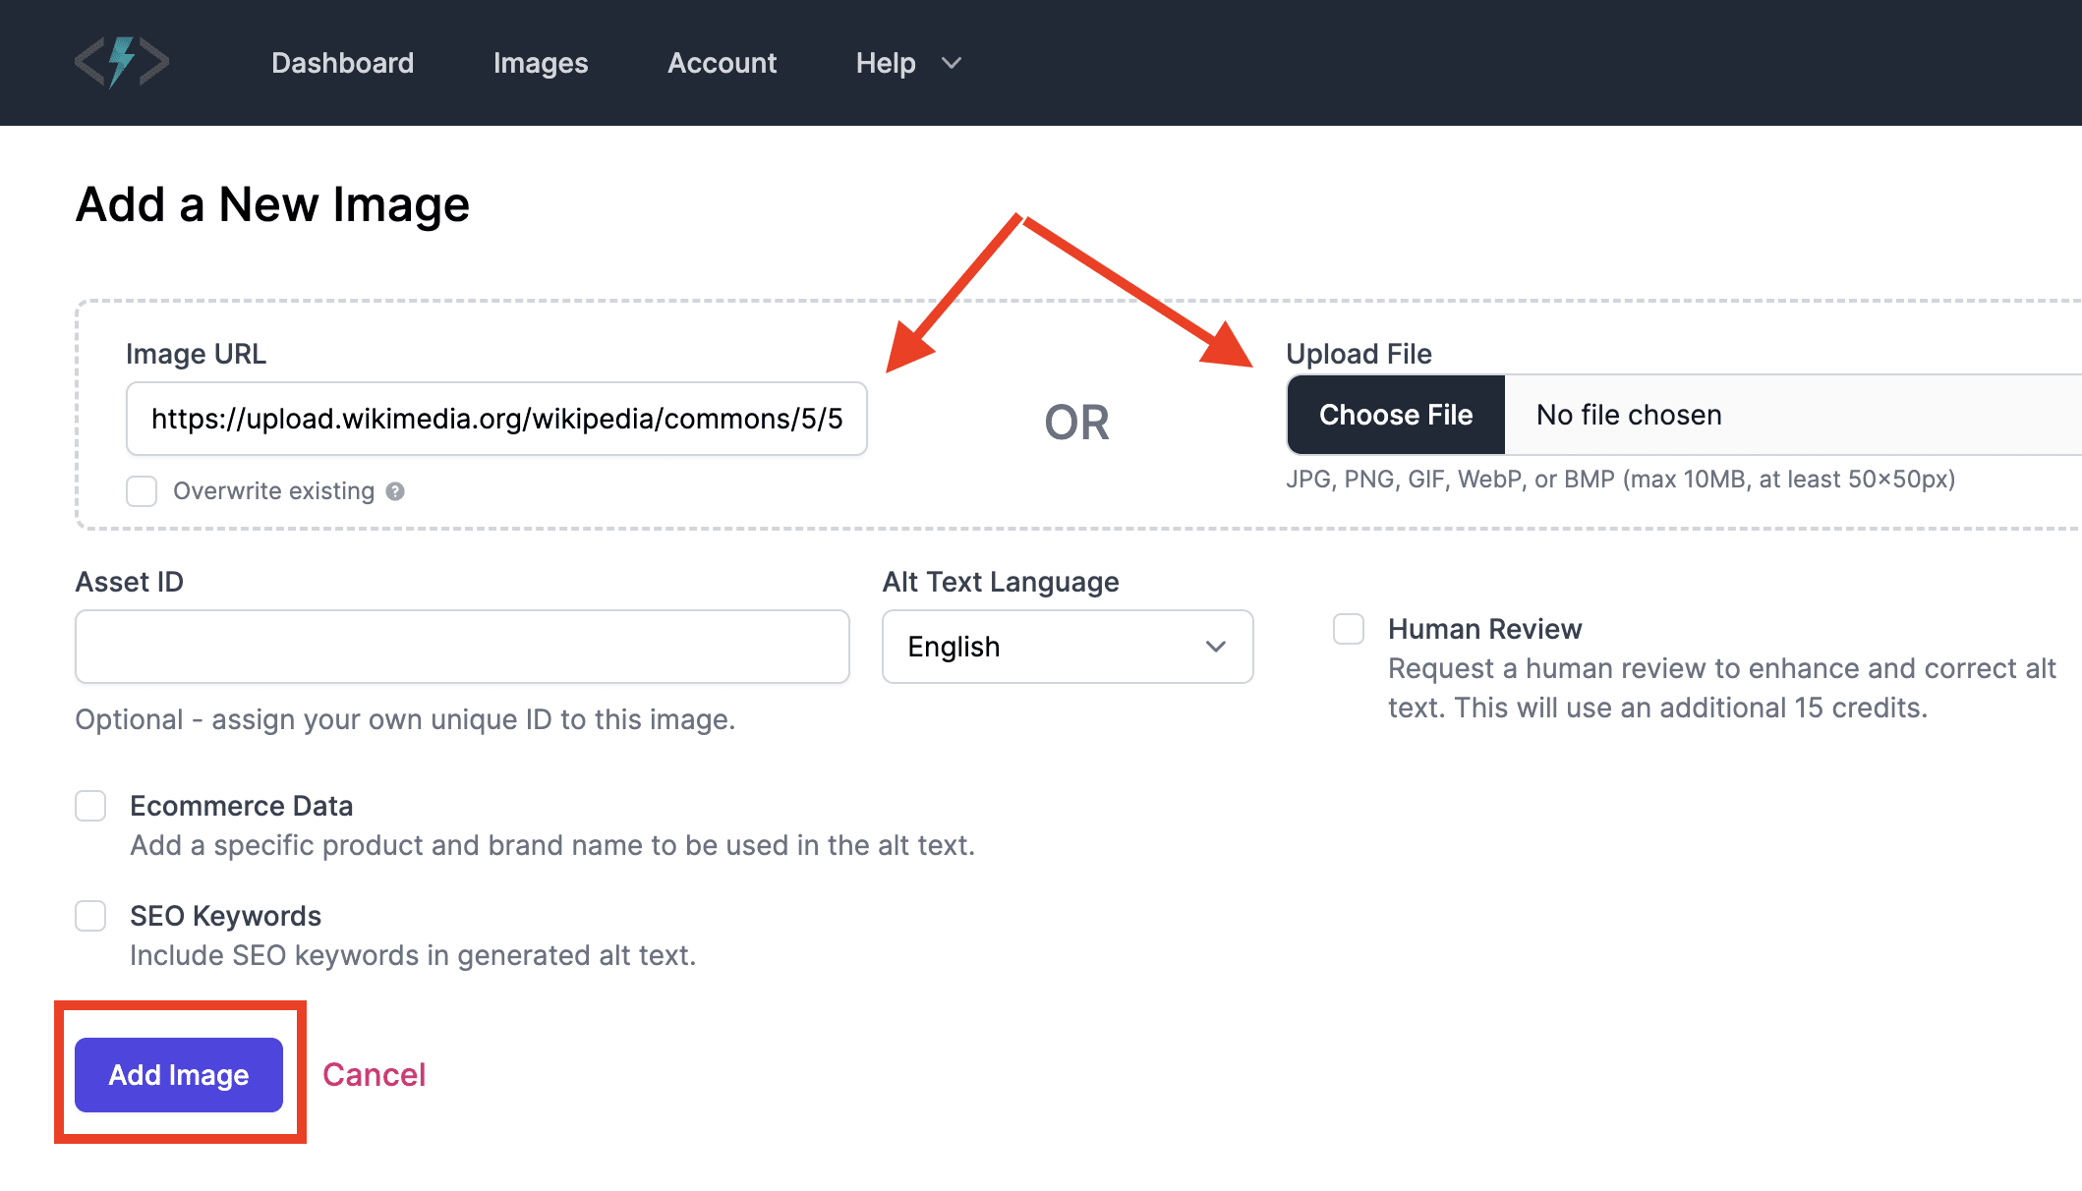Click the Overwrite existing help icon
Viewport: 2082px width, 1191px height.
(395, 491)
